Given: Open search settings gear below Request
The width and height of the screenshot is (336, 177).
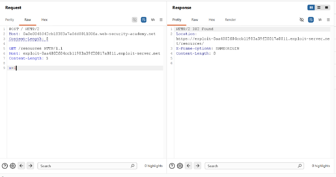Looking at the screenshot, I should click(13, 166).
